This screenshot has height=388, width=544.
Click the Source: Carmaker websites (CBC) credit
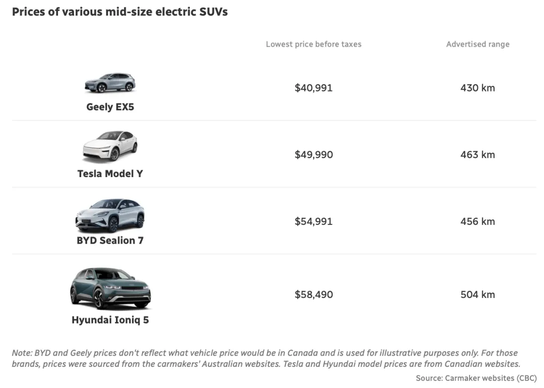click(476, 378)
